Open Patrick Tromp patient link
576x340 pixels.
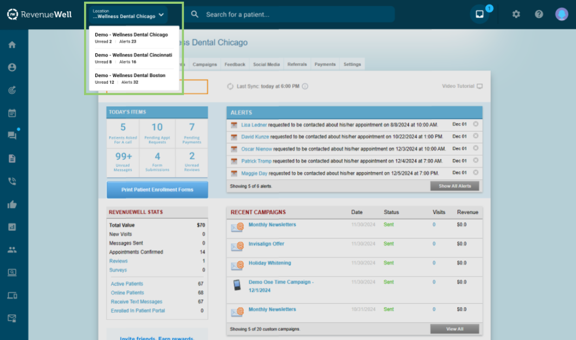(x=257, y=161)
